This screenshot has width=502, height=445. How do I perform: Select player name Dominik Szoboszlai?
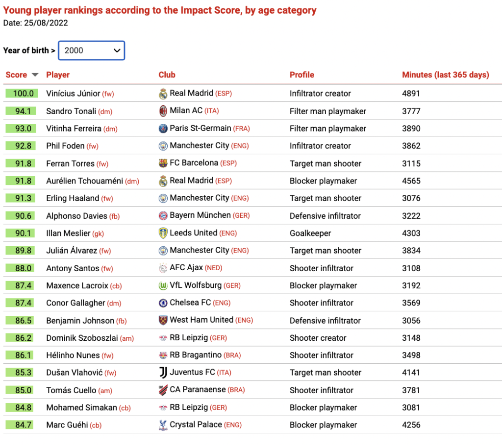pyautogui.click(x=82, y=338)
